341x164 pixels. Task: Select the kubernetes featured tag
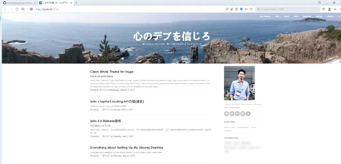(x=246, y=144)
